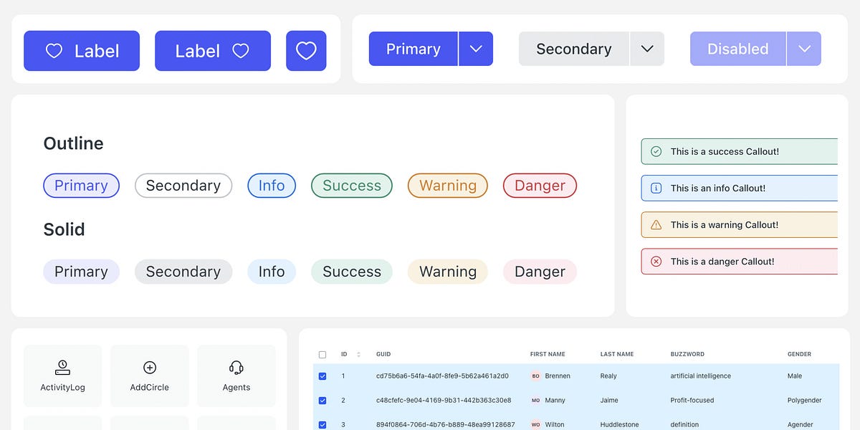Viewport: 860px width, 430px height.
Task: Click the heart icon-only button
Action: 306,51
